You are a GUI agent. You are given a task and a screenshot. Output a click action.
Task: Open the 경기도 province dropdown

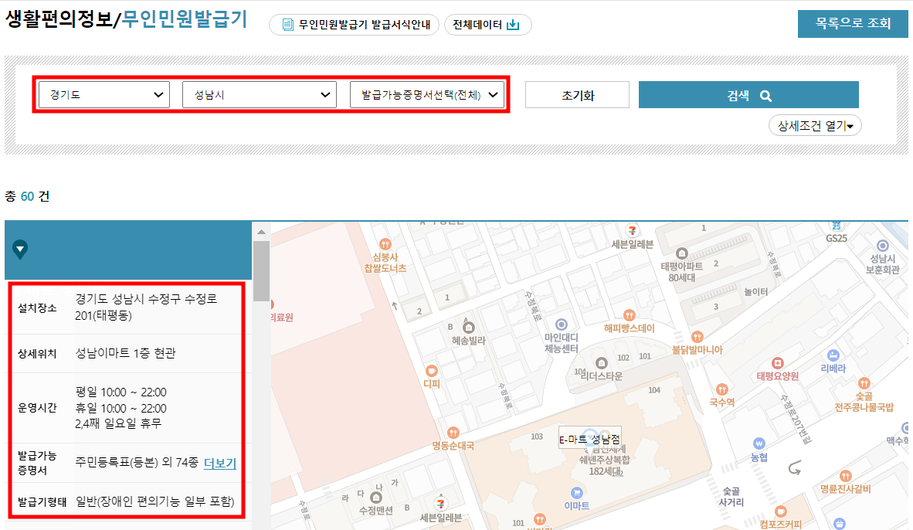[x=104, y=94]
